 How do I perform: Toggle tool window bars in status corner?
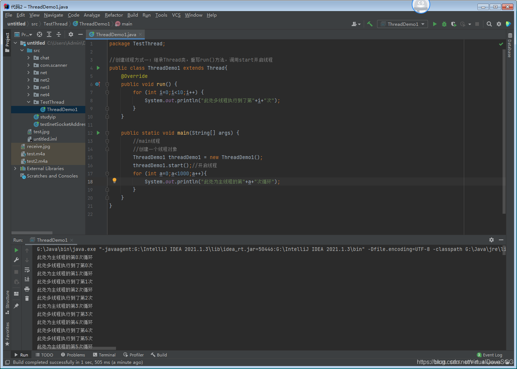(x=7, y=362)
